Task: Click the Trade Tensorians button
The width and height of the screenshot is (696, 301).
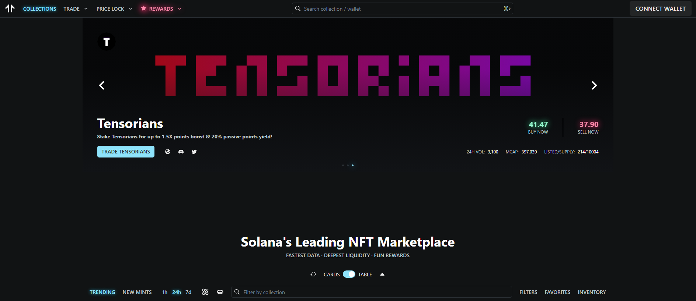Action: pyautogui.click(x=126, y=152)
